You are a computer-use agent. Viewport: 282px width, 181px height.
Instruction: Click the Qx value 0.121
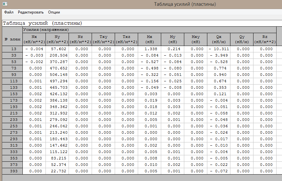(x=219, y=94)
